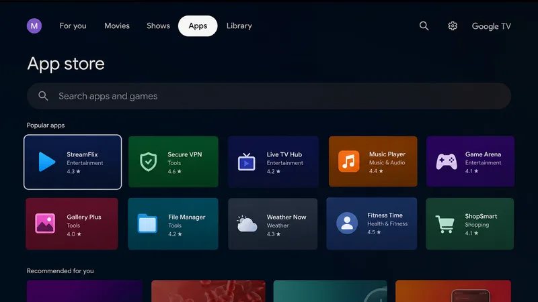
Task: Click the Gallery Plus picture icon
Action: point(45,223)
